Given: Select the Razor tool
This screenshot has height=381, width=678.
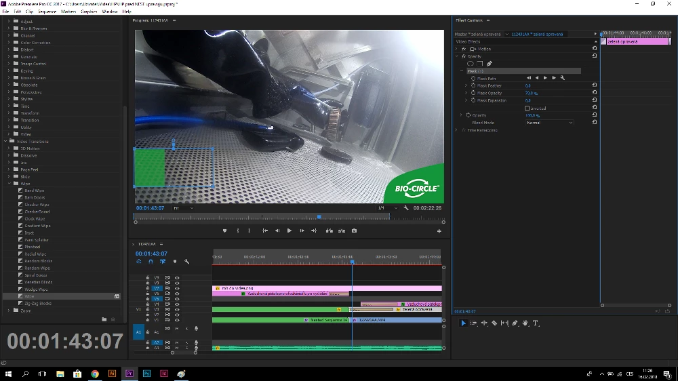Looking at the screenshot, I should pyautogui.click(x=494, y=323).
